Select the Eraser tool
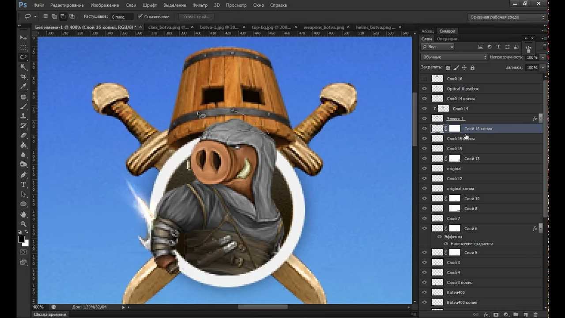The height and width of the screenshot is (318, 565). pos(23,136)
